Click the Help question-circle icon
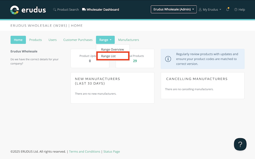This screenshot has width=255, height=159. click(236, 10)
